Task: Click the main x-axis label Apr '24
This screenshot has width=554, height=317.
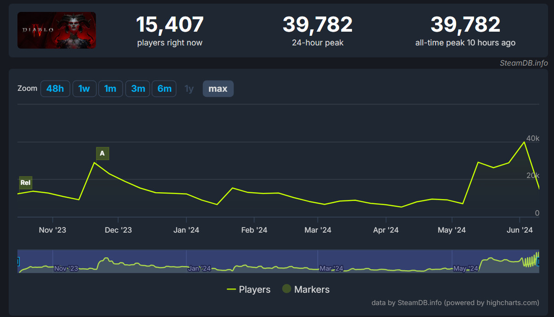Action: point(386,230)
